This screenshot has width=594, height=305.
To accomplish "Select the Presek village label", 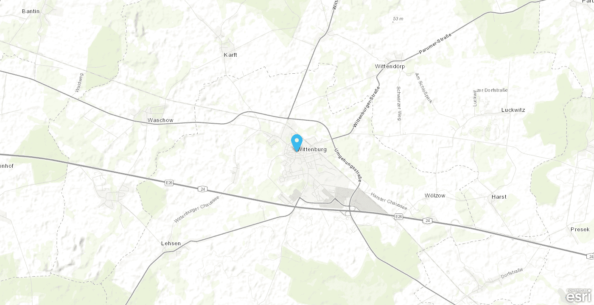I will 580,229.
